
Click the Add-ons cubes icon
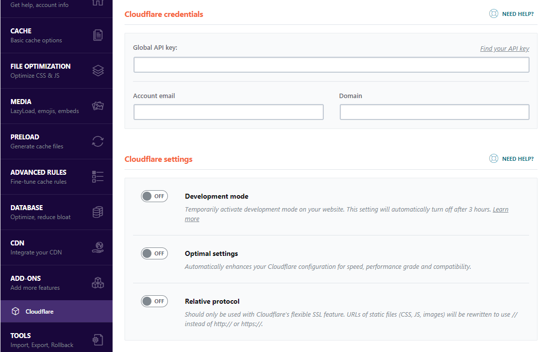(x=98, y=283)
